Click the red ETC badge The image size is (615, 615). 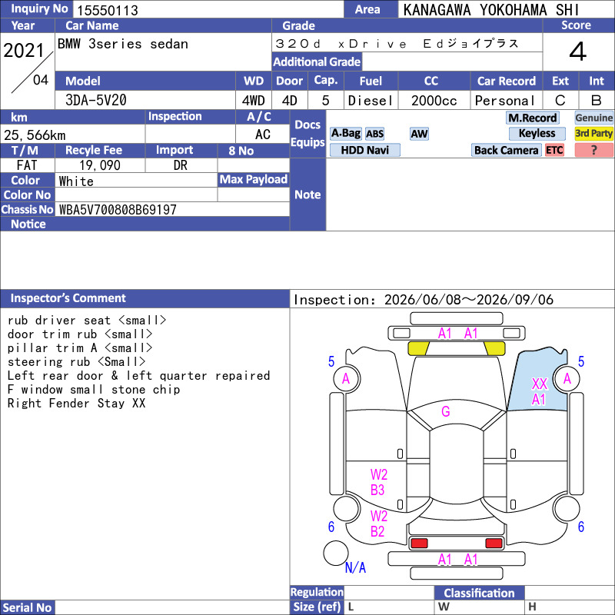pos(554,150)
